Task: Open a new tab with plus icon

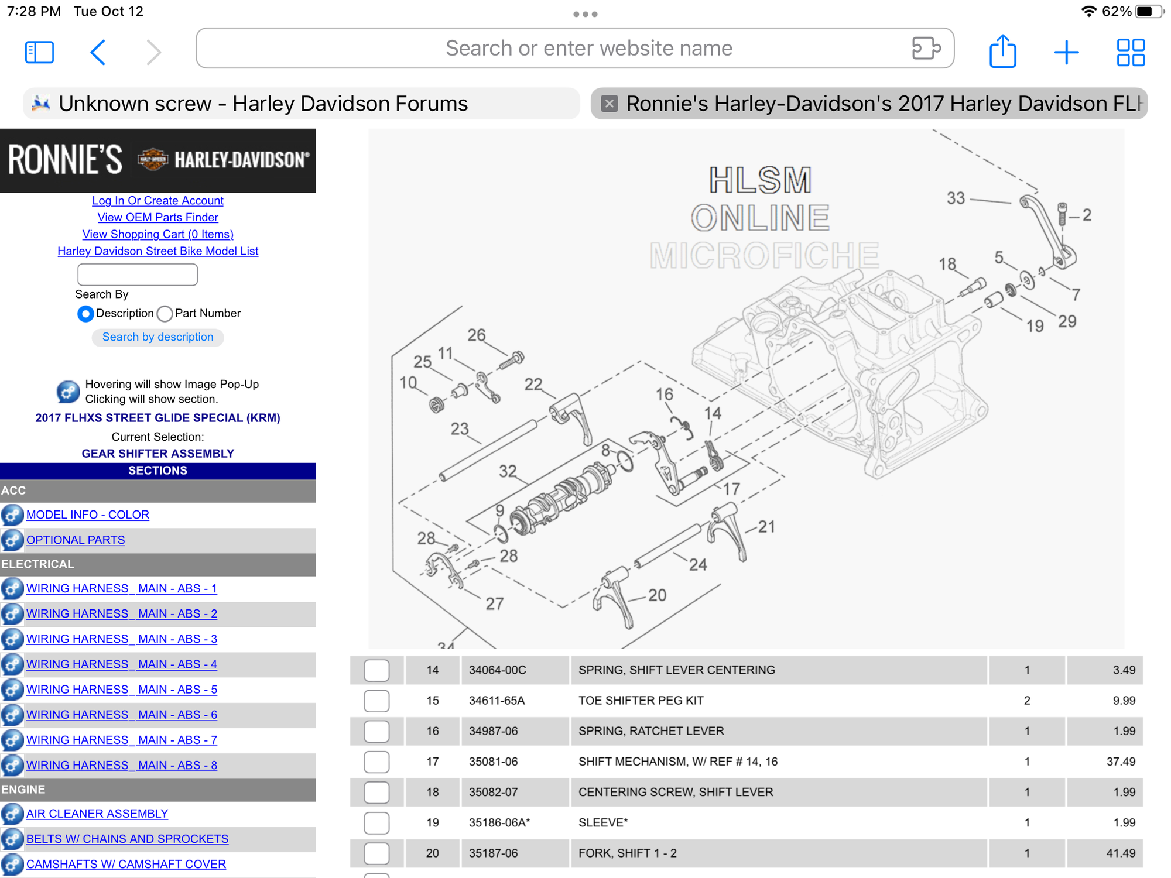Action: (x=1066, y=53)
